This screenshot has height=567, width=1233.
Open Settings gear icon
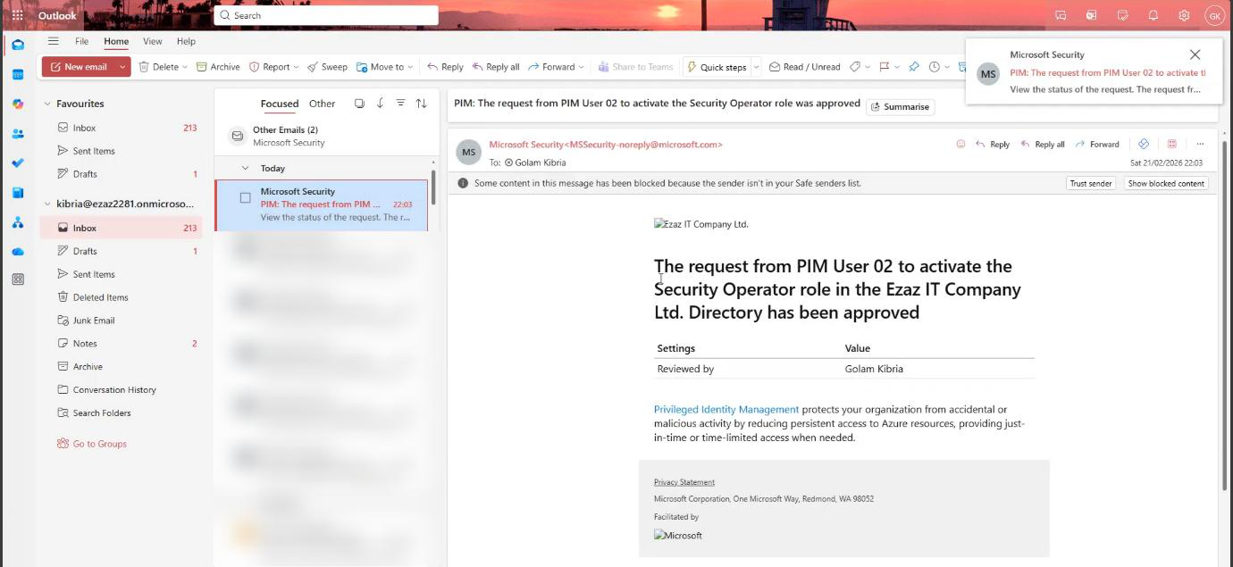point(1184,15)
